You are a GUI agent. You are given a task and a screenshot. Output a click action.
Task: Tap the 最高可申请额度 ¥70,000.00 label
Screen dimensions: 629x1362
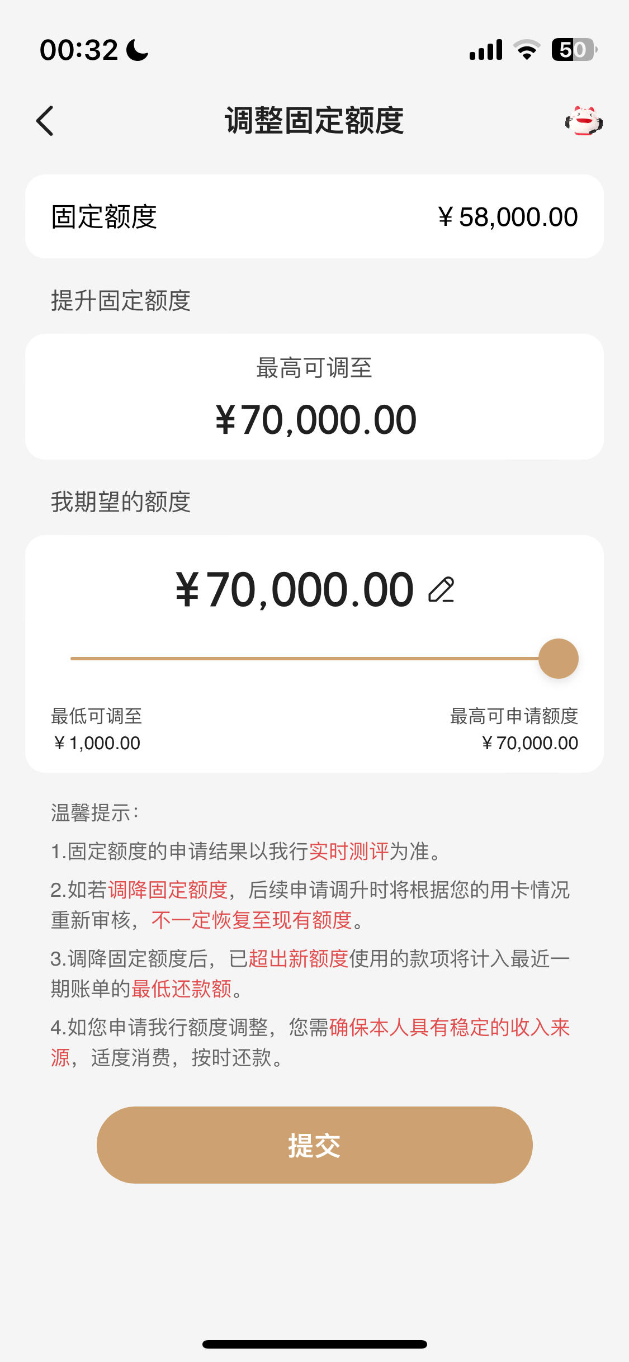[x=514, y=729]
